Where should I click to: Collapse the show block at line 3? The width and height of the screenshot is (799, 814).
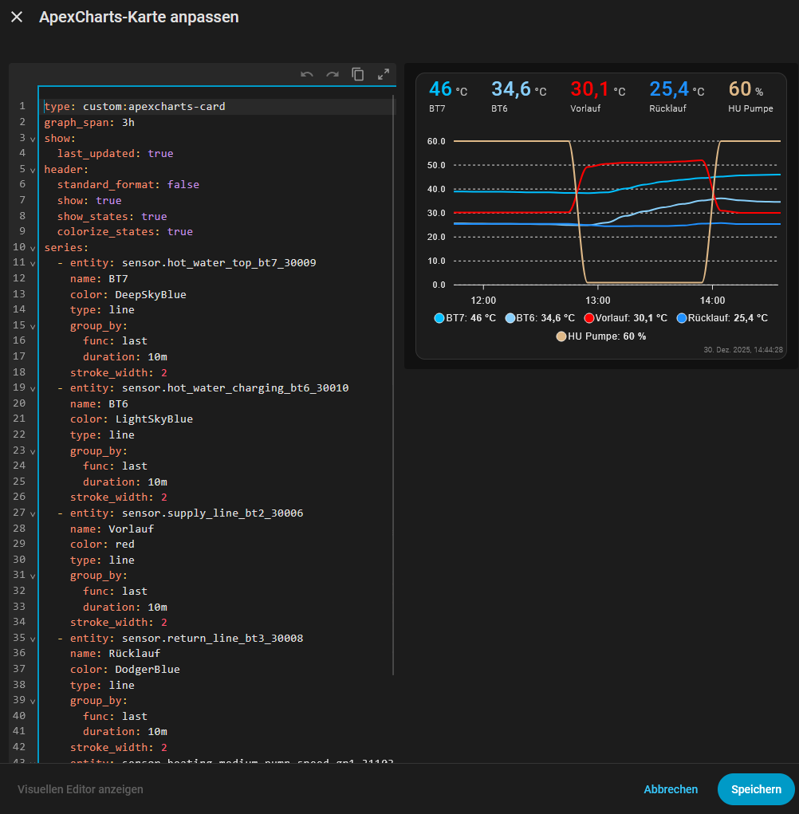pyautogui.click(x=33, y=139)
